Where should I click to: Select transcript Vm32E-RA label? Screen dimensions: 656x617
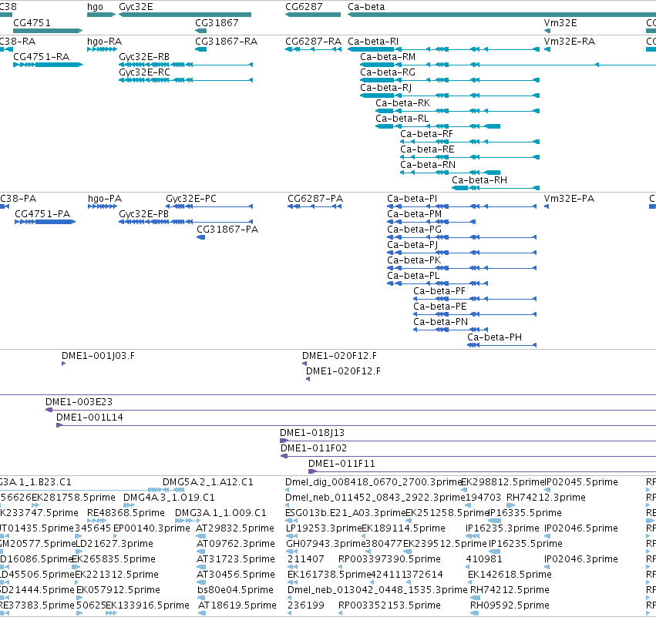click(570, 42)
